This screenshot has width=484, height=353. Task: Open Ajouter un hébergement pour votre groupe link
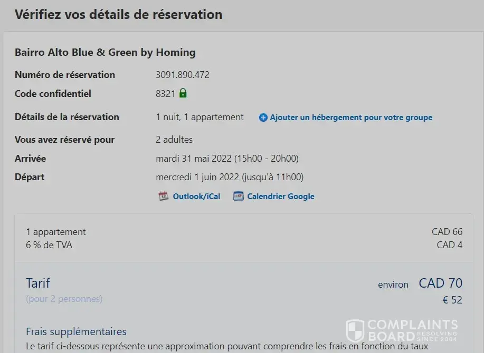click(351, 117)
